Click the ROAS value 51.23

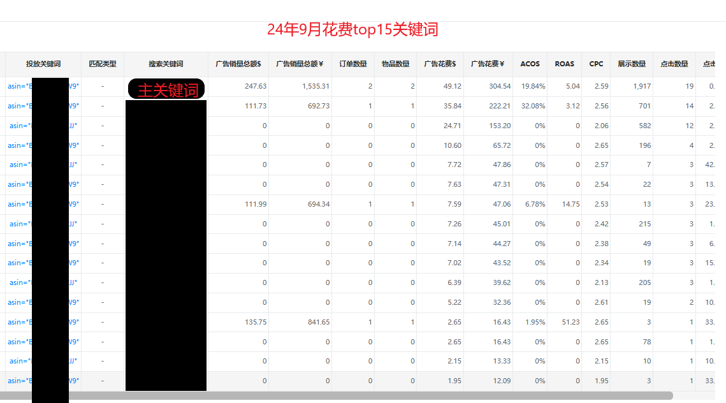click(x=571, y=322)
